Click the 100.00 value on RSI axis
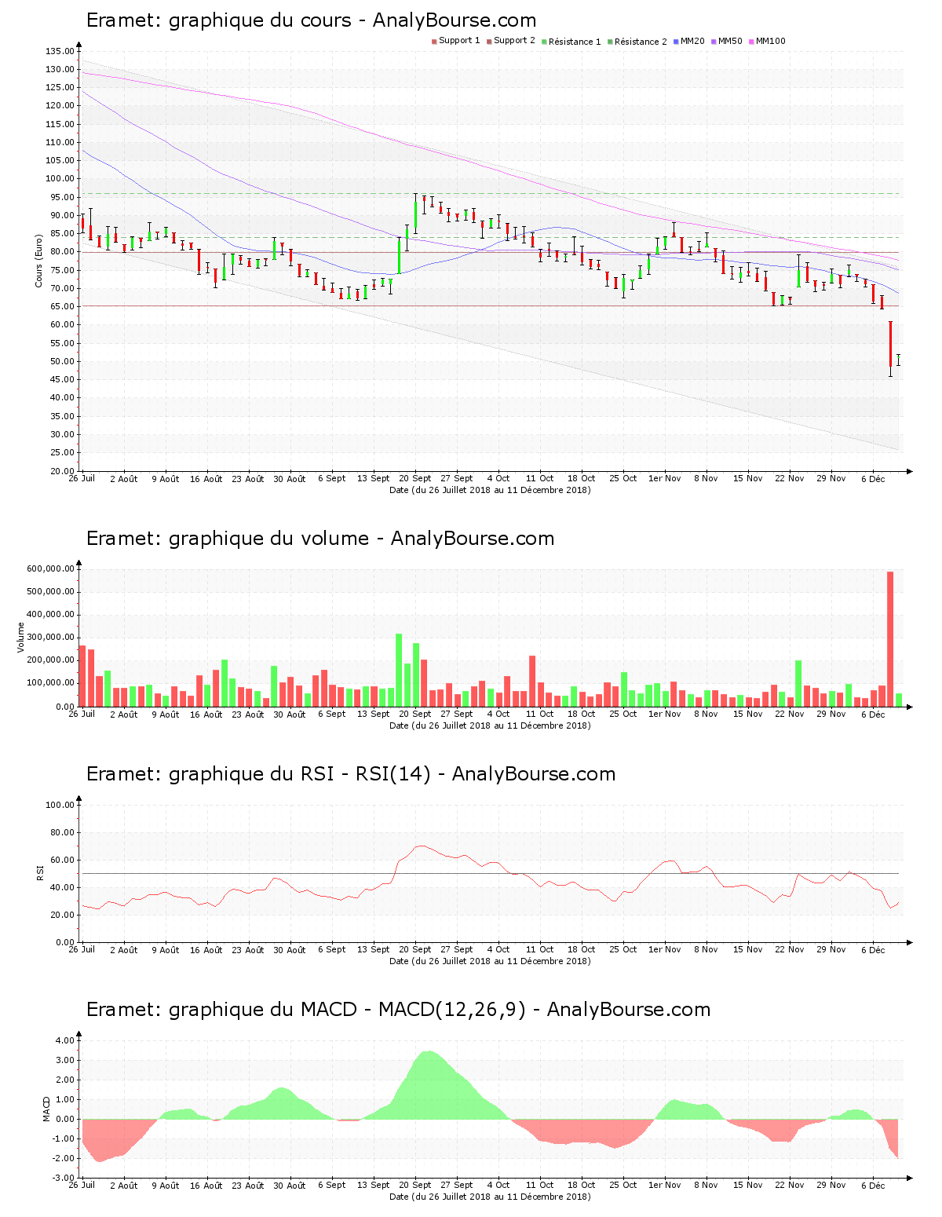 coord(60,805)
